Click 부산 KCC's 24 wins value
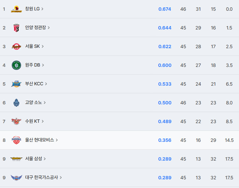The width and height of the screenshot is (239, 188). [198, 84]
